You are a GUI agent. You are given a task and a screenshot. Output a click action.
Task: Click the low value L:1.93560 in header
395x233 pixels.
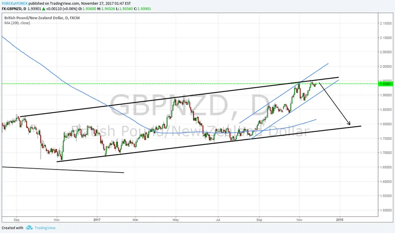coord(125,8)
